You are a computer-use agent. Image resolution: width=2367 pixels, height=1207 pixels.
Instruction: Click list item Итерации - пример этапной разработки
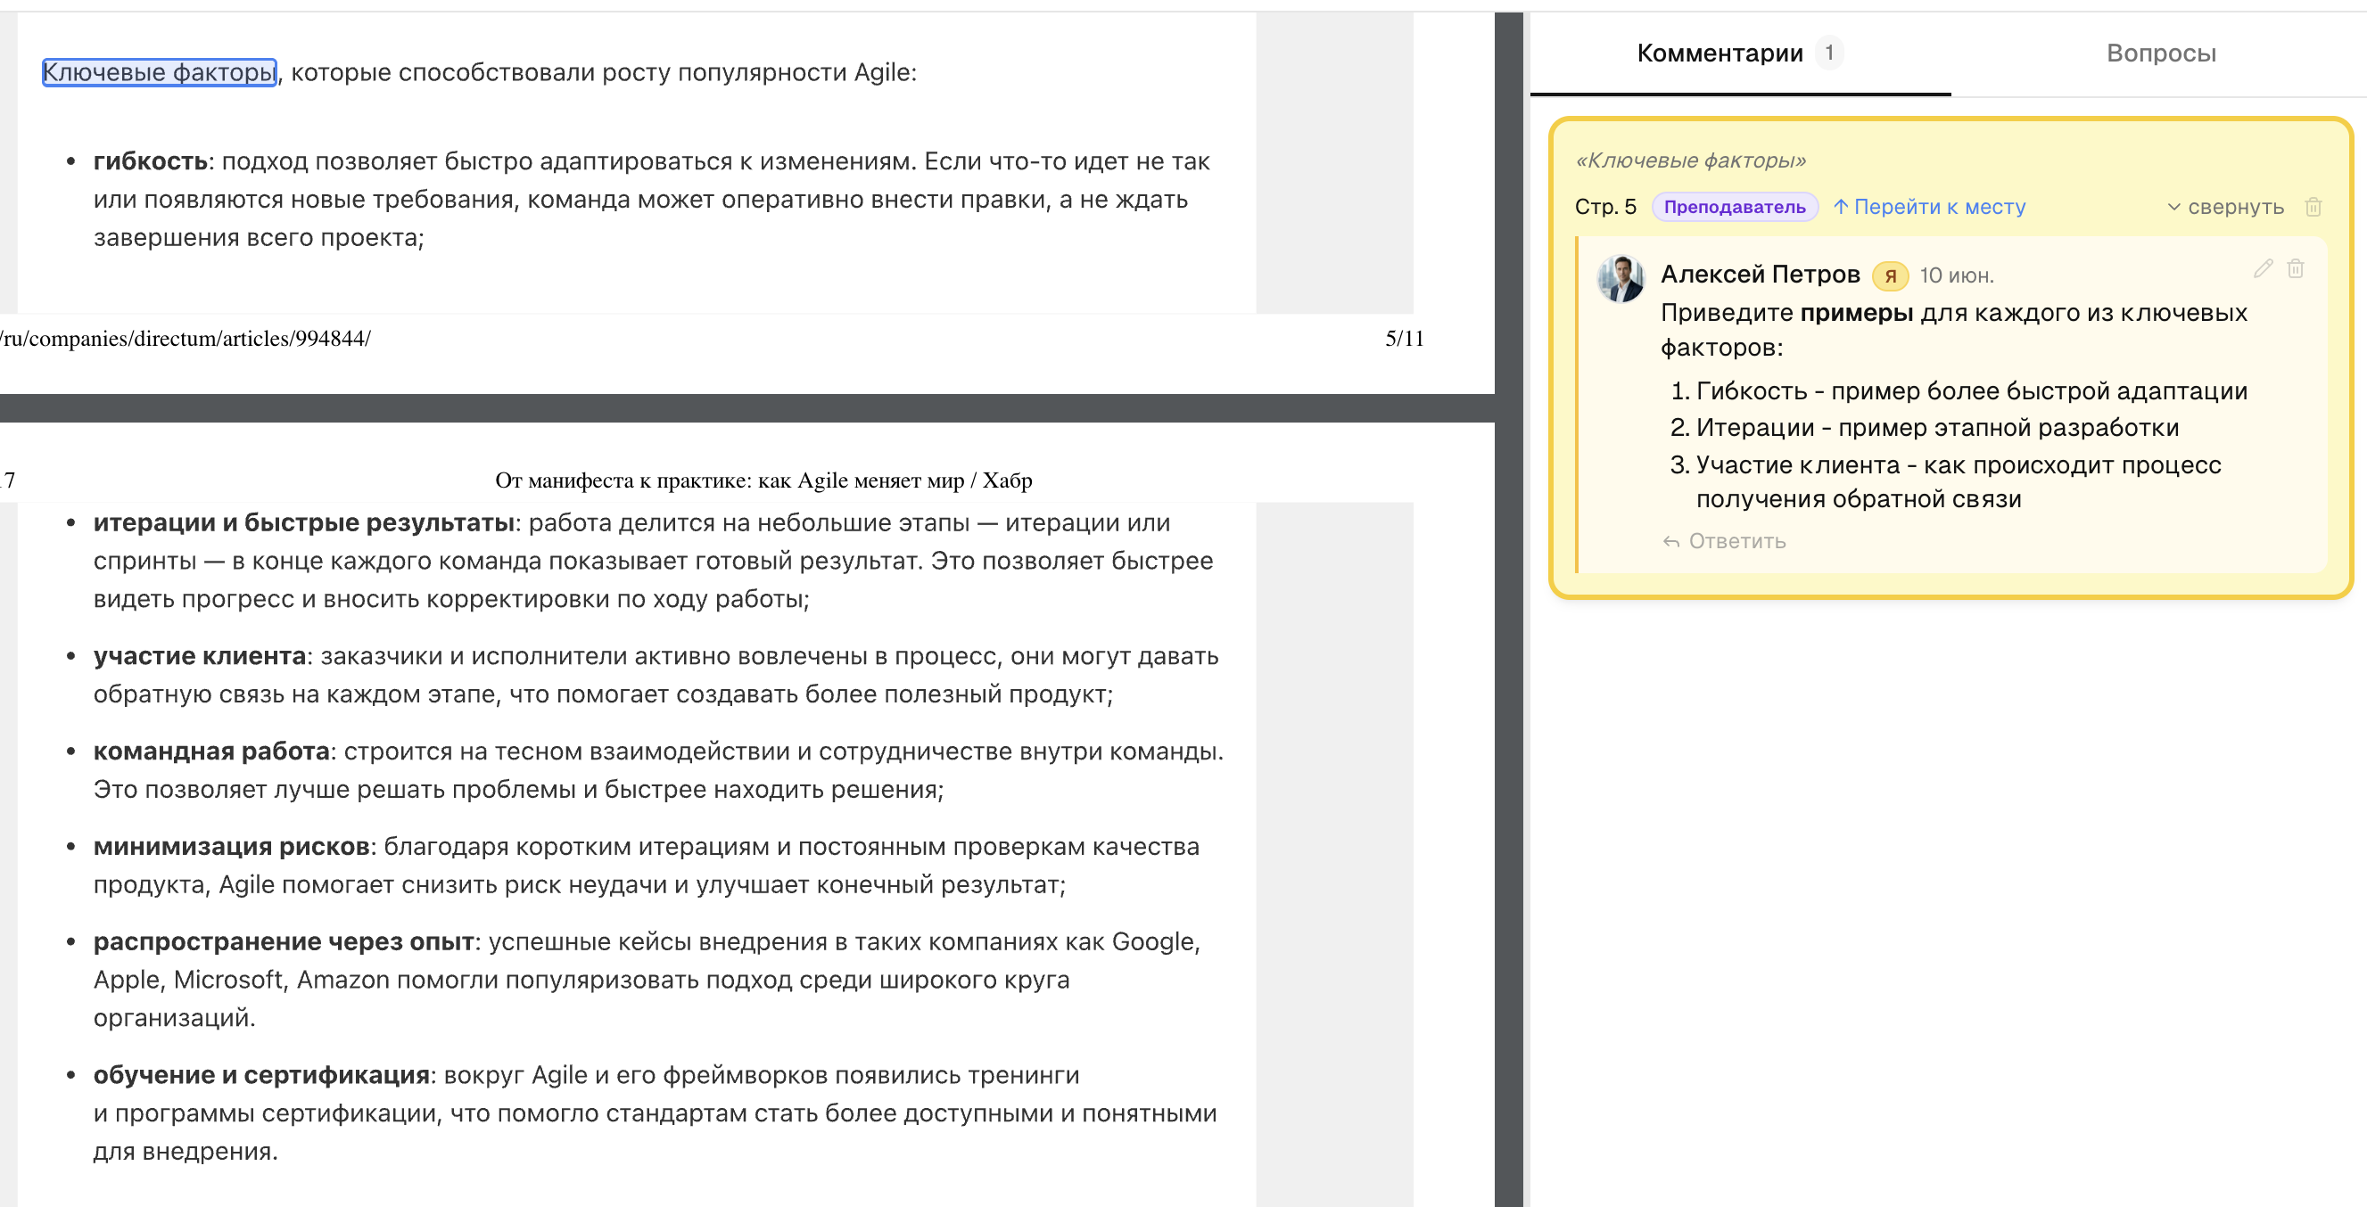coord(1937,427)
